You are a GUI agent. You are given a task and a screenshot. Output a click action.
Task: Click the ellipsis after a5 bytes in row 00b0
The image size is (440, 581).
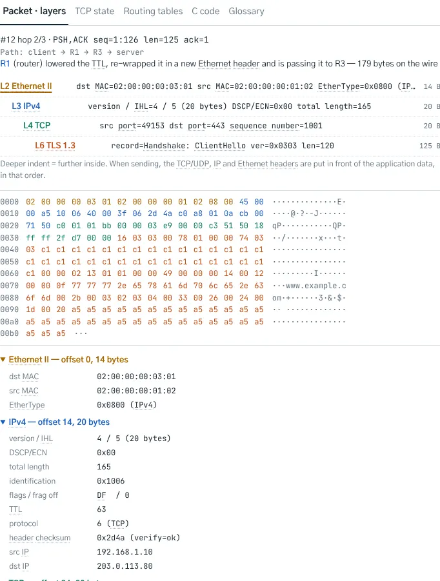tap(81, 333)
